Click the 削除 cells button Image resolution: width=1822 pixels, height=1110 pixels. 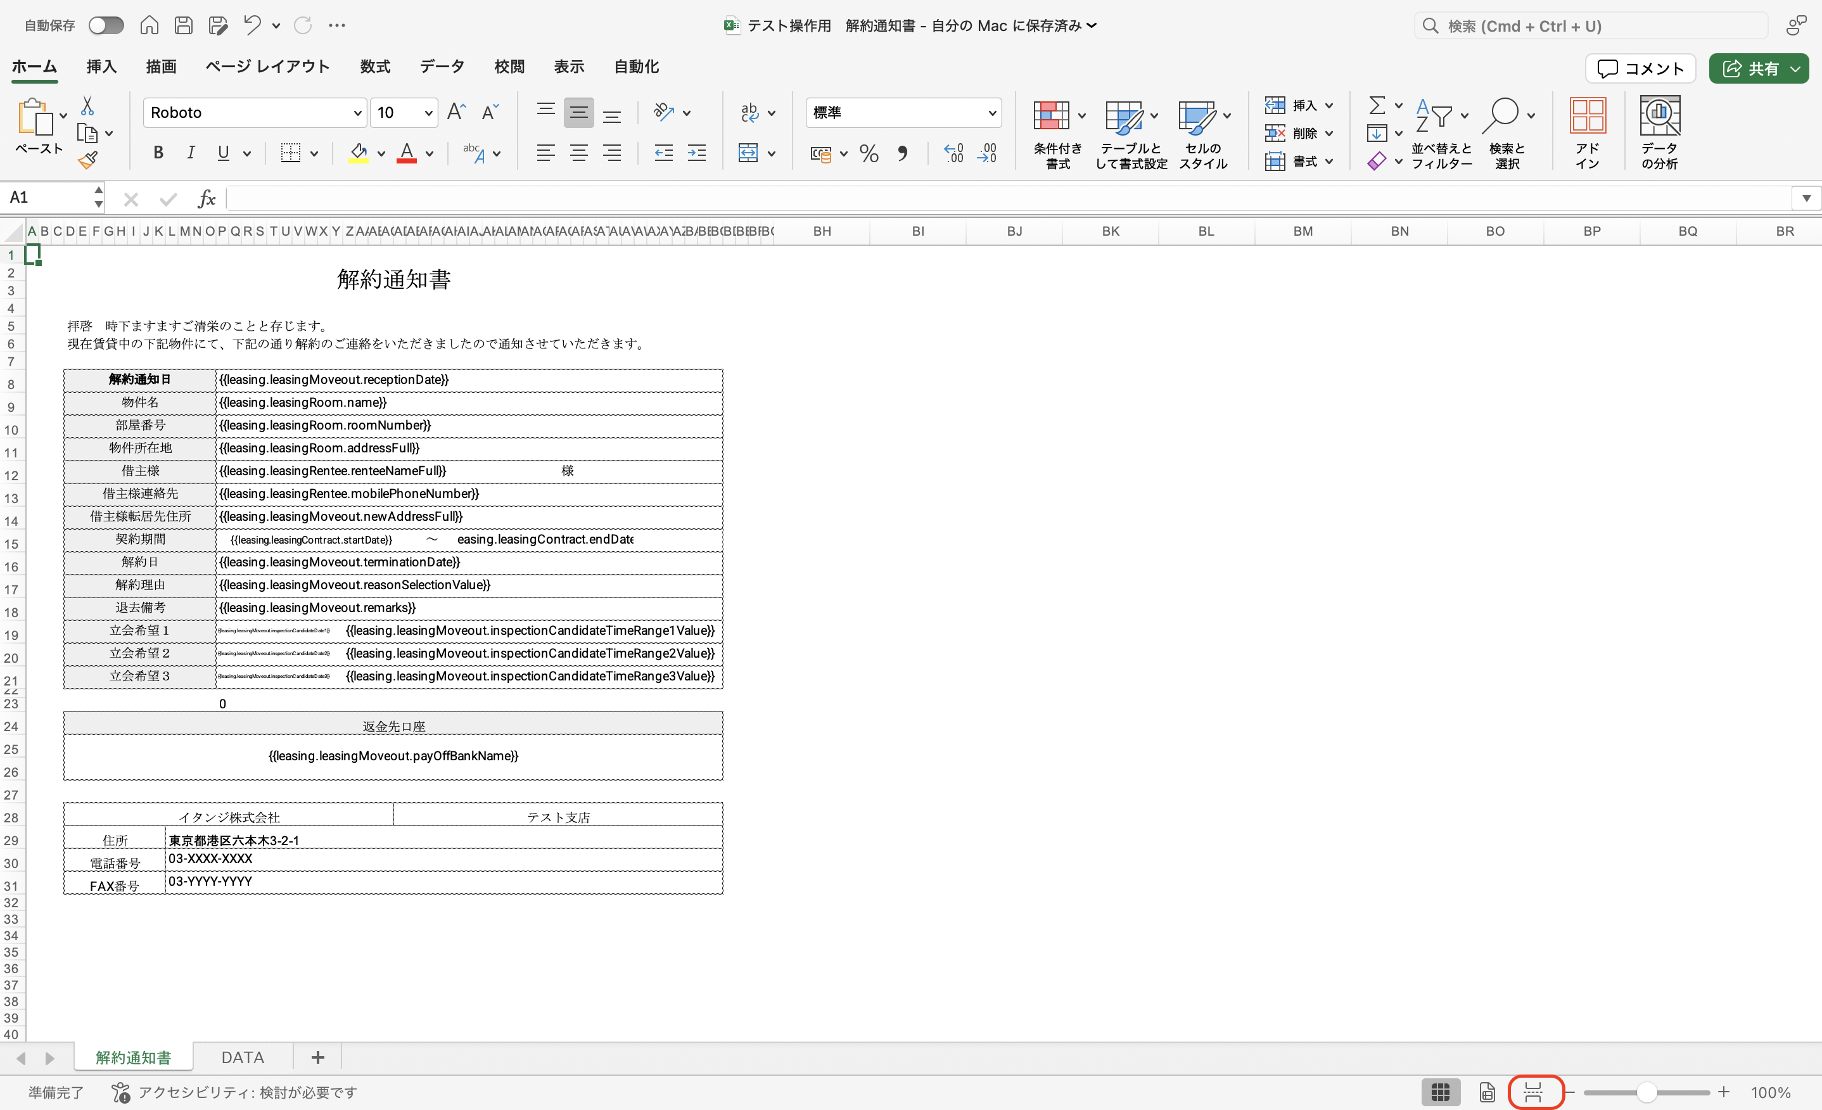[x=1299, y=134]
